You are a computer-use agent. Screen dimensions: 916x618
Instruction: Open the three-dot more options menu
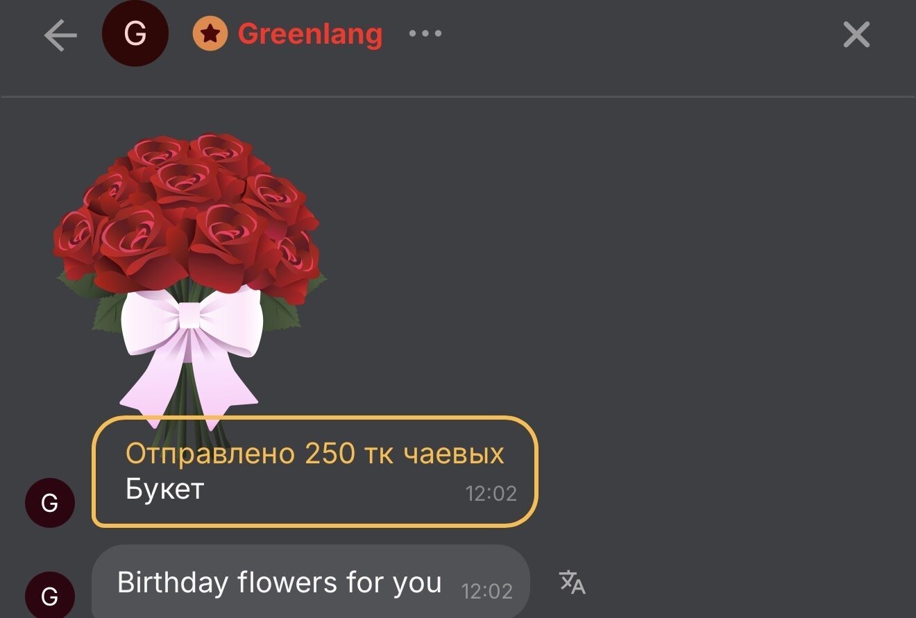pos(425,33)
